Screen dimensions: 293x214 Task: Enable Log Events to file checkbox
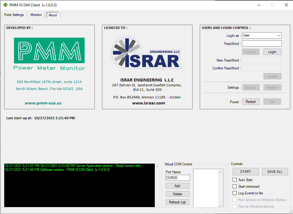[x=234, y=193]
